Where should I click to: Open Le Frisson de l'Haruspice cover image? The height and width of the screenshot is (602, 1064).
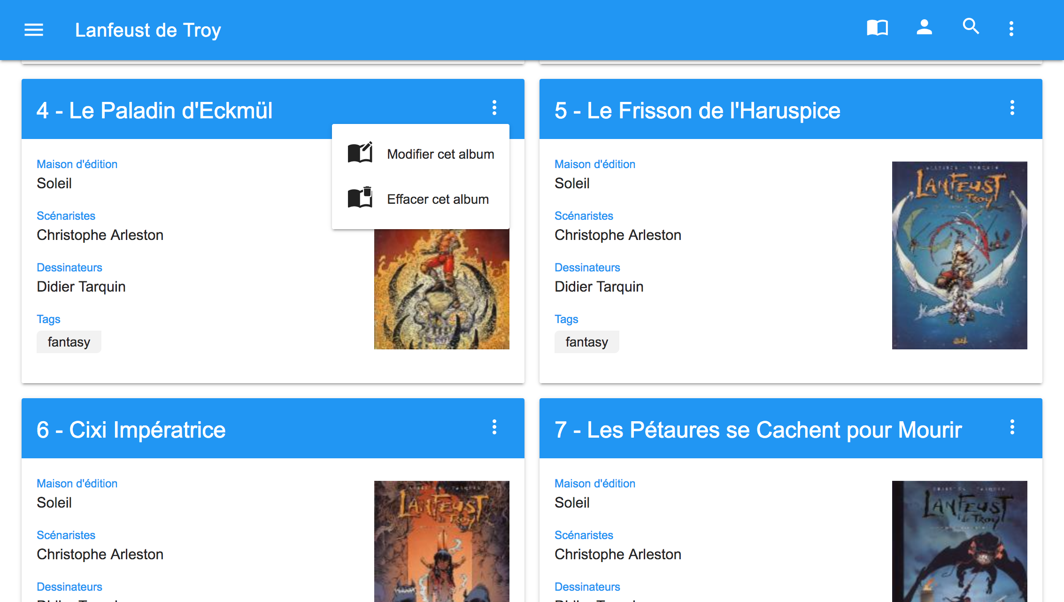tap(960, 255)
